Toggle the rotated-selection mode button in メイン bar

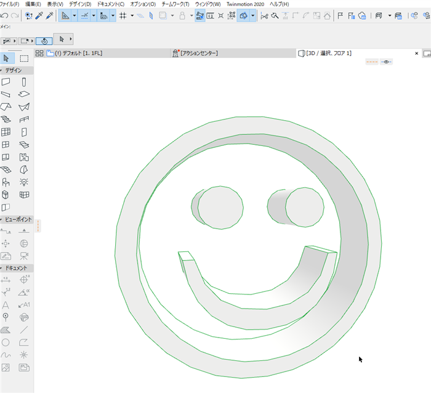pyautogui.click(x=44, y=41)
